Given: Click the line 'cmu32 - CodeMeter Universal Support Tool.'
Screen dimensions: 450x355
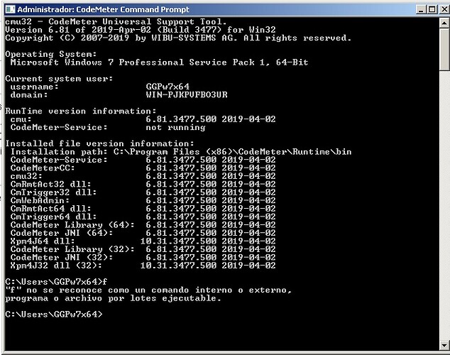Looking at the screenshot, I should click(x=116, y=22).
